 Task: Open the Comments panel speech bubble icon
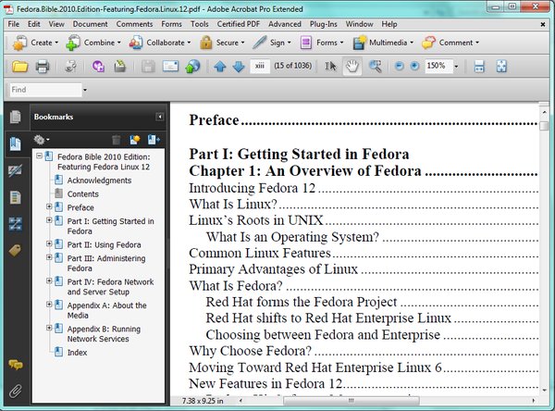click(15, 364)
